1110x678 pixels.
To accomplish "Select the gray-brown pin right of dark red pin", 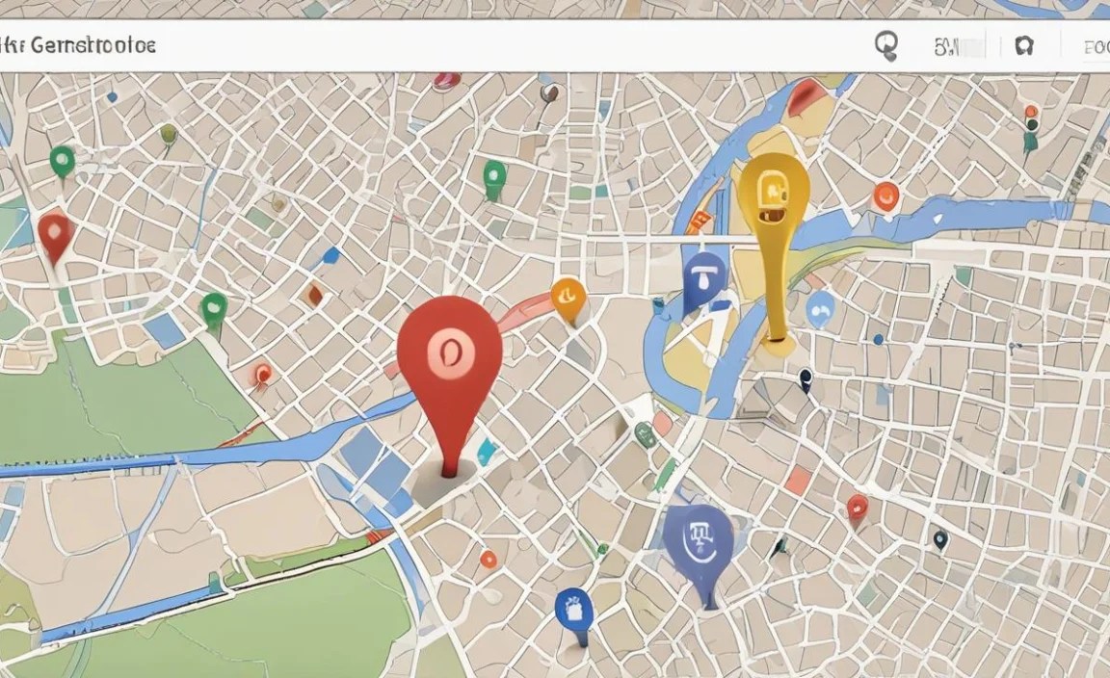I will pos(548,92).
